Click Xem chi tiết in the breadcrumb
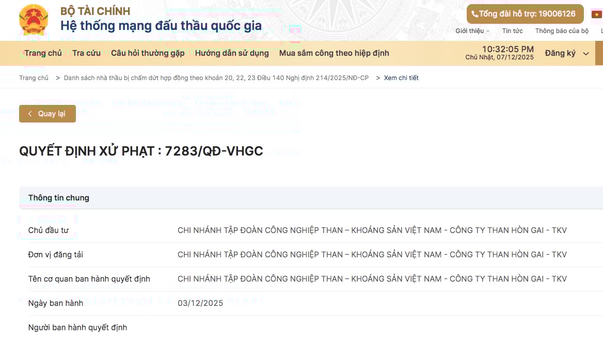603x339 pixels. click(x=401, y=78)
